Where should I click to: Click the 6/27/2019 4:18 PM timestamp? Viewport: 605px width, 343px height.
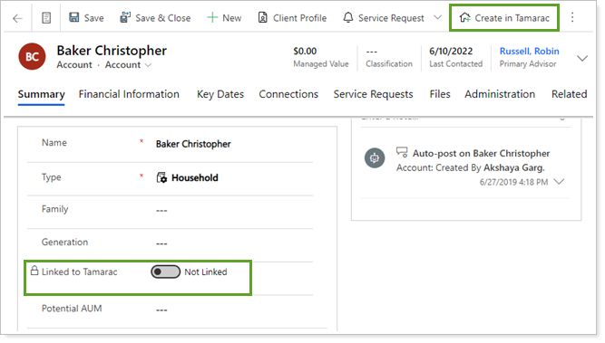pyautogui.click(x=513, y=182)
